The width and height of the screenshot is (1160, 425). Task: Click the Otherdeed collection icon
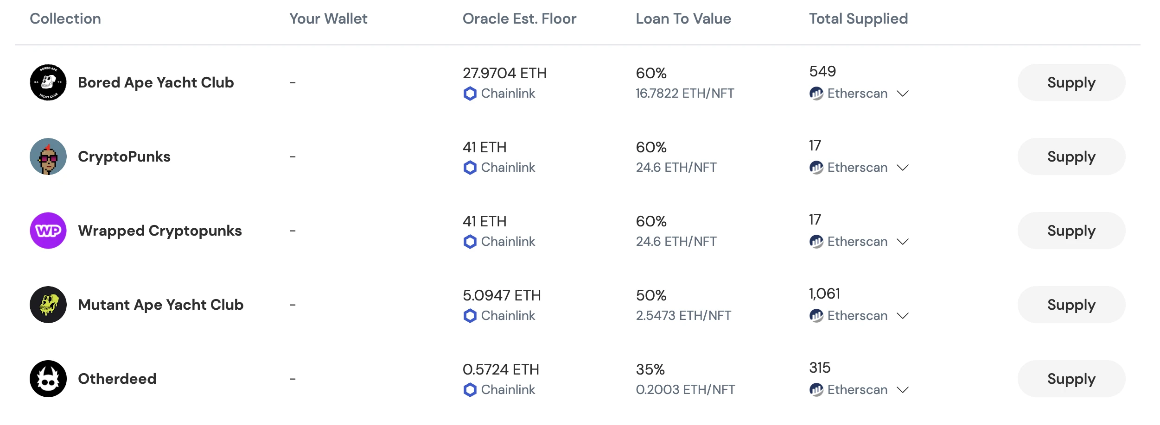[x=48, y=379]
